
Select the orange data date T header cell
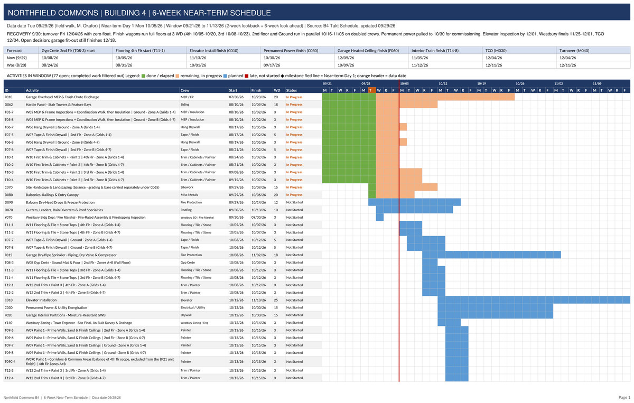(x=372, y=90)
